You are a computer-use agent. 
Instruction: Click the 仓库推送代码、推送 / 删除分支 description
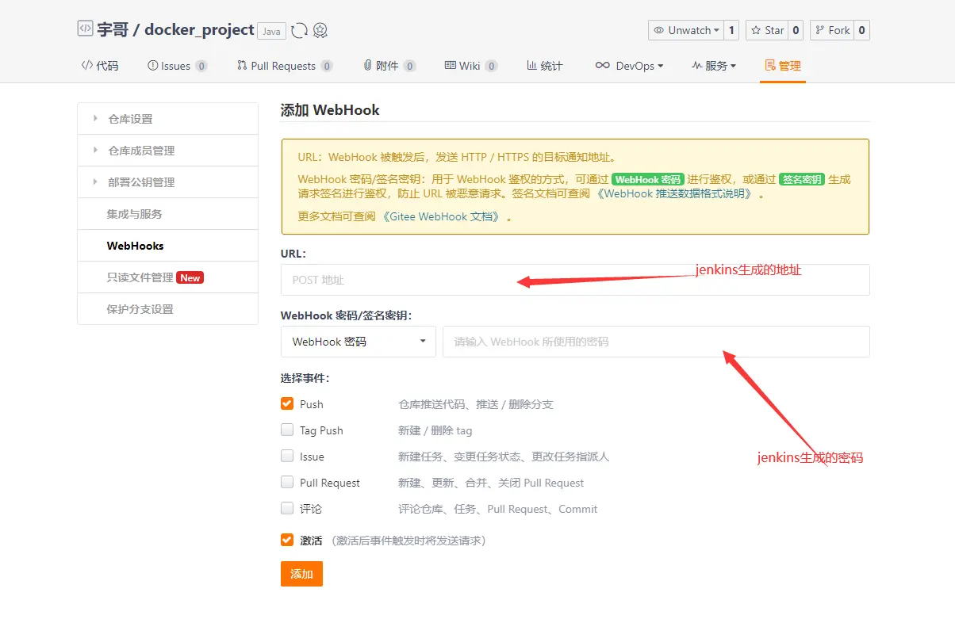pyautogui.click(x=476, y=404)
